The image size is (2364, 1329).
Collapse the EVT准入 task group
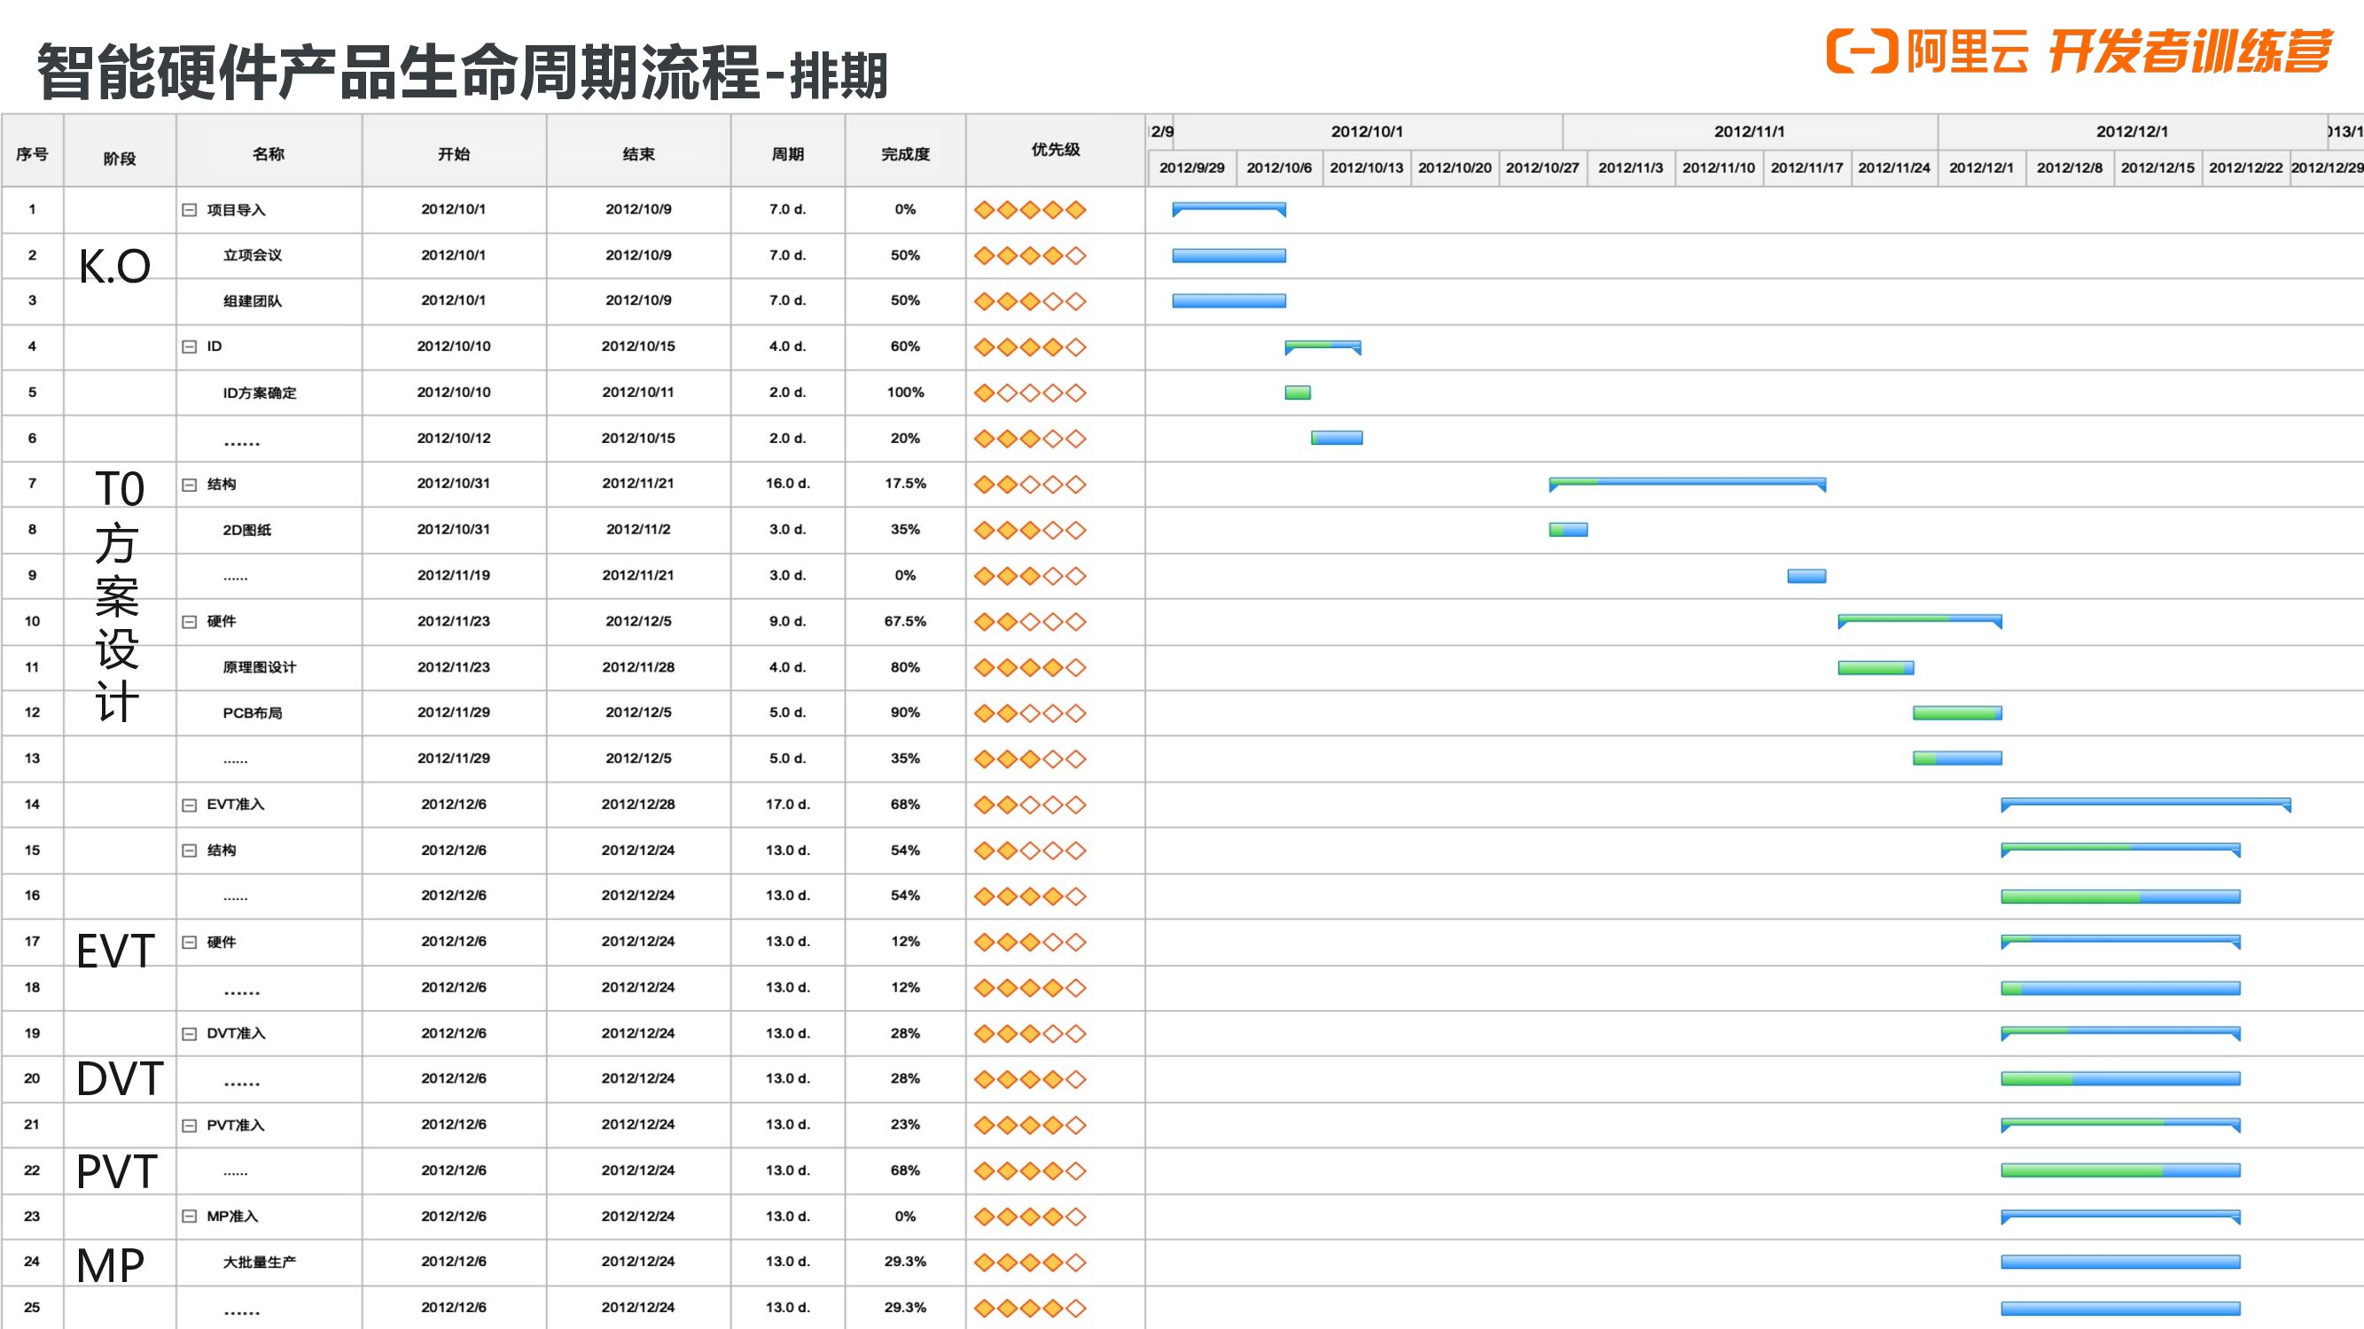(189, 804)
